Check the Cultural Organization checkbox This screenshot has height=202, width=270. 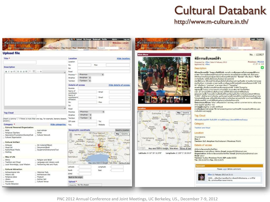point(4,138)
